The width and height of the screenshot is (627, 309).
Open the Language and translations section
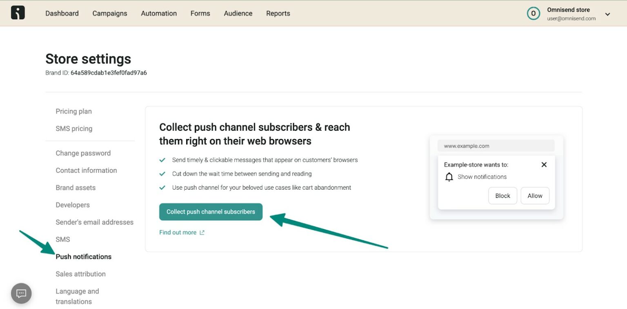click(77, 296)
